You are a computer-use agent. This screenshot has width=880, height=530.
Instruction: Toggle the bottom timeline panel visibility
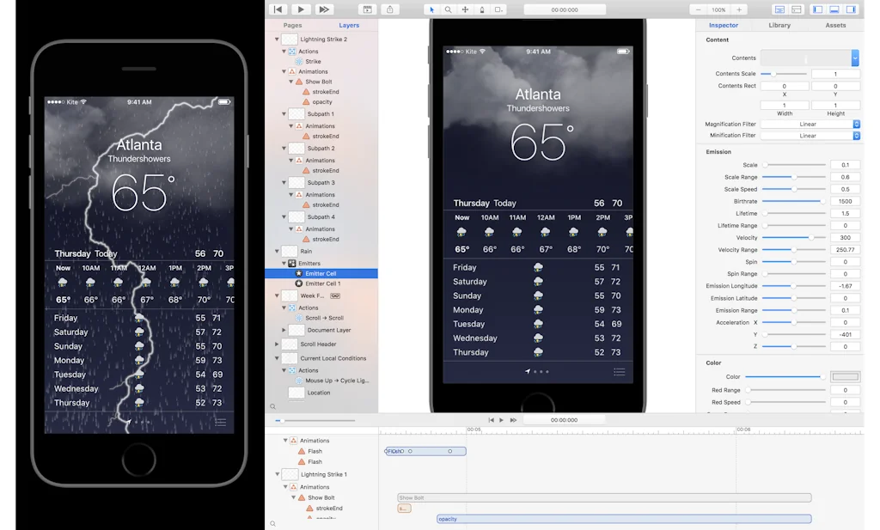(x=835, y=9)
